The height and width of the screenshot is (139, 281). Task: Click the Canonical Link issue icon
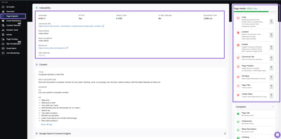point(238,58)
